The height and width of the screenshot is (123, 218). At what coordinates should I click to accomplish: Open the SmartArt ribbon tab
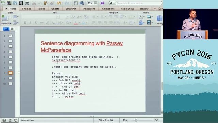[x=71, y=9]
